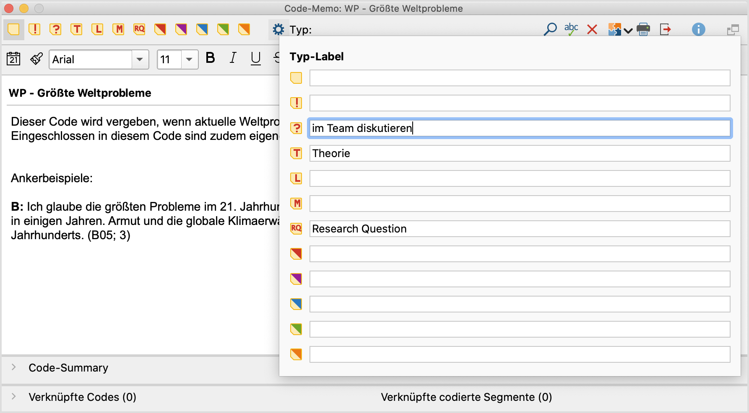Select the T memo type in toolbar
Image resolution: width=749 pixels, height=413 pixels.
(76, 29)
